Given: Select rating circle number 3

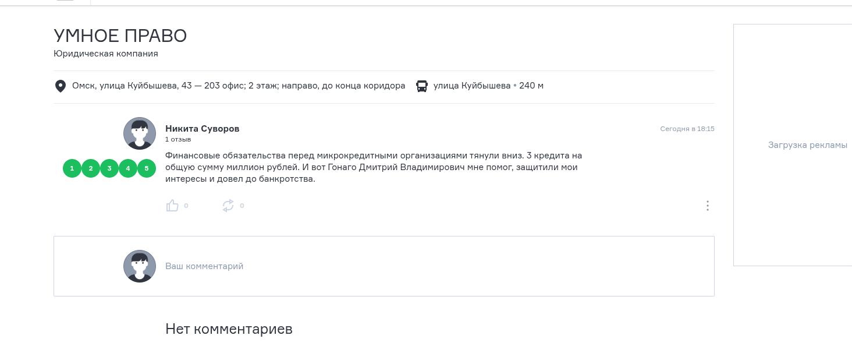Looking at the screenshot, I should click(109, 168).
